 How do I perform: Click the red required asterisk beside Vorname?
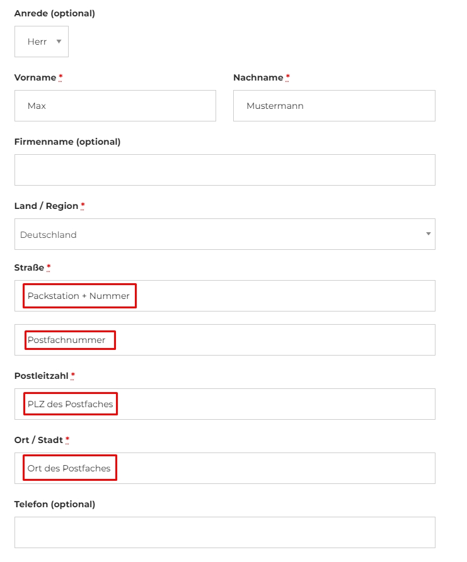(x=61, y=77)
